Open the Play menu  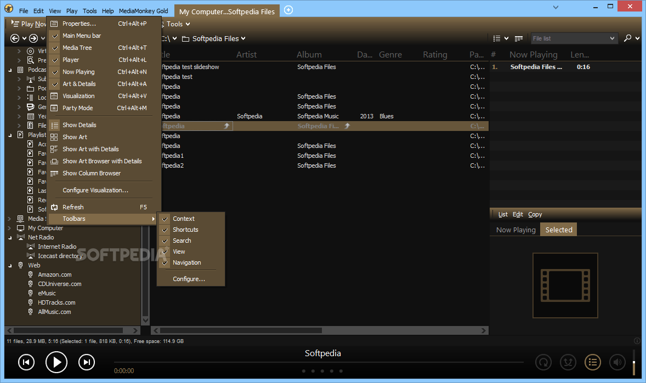click(72, 11)
